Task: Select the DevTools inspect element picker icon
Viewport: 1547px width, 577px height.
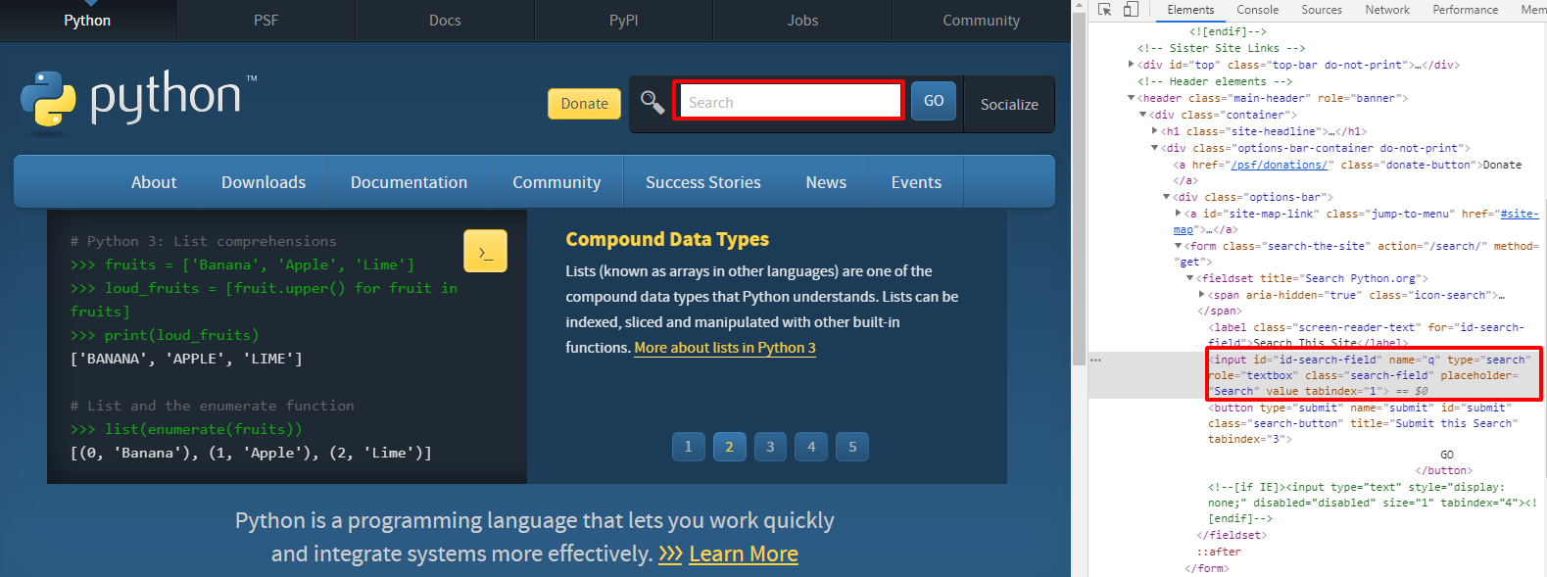Action: [x=1104, y=10]
